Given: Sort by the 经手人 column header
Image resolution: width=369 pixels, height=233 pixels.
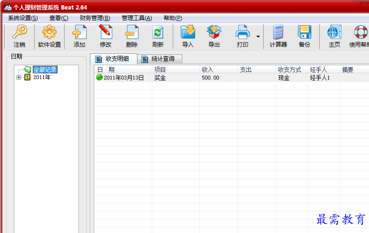Looking at the screenshot, I should [324, 69].
